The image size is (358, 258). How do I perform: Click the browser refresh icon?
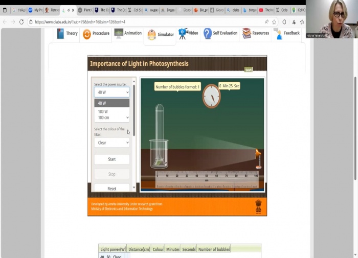[x=21, y=22]
